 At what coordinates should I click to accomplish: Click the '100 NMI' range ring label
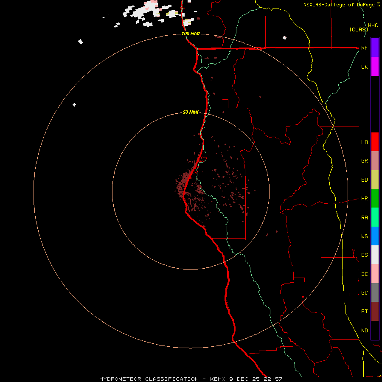[x=191, y=34]
